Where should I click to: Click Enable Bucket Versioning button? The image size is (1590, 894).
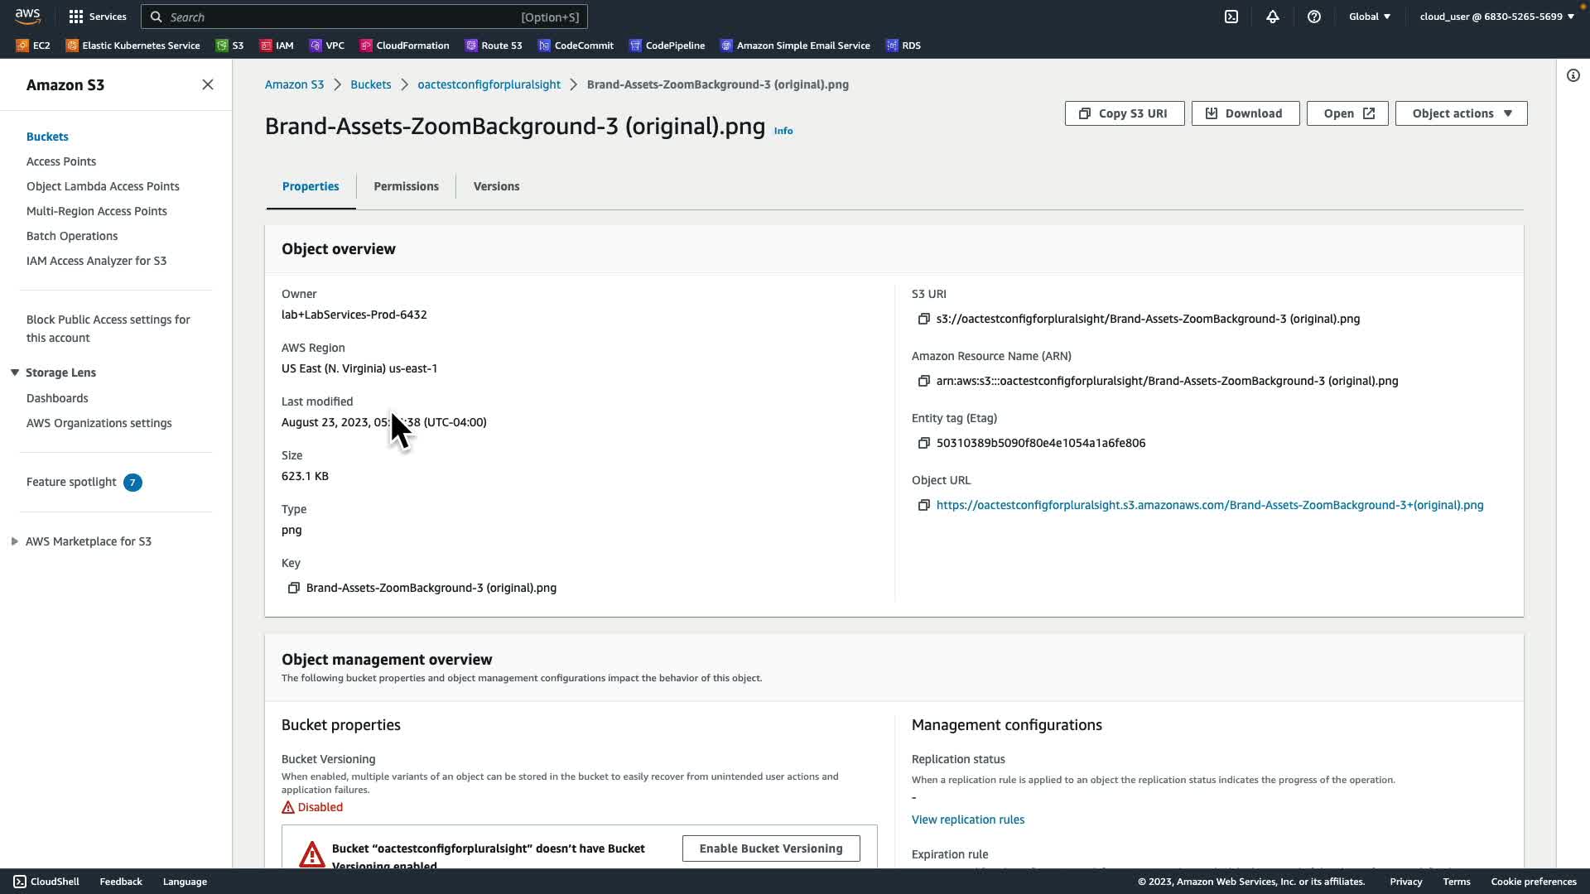770,848
